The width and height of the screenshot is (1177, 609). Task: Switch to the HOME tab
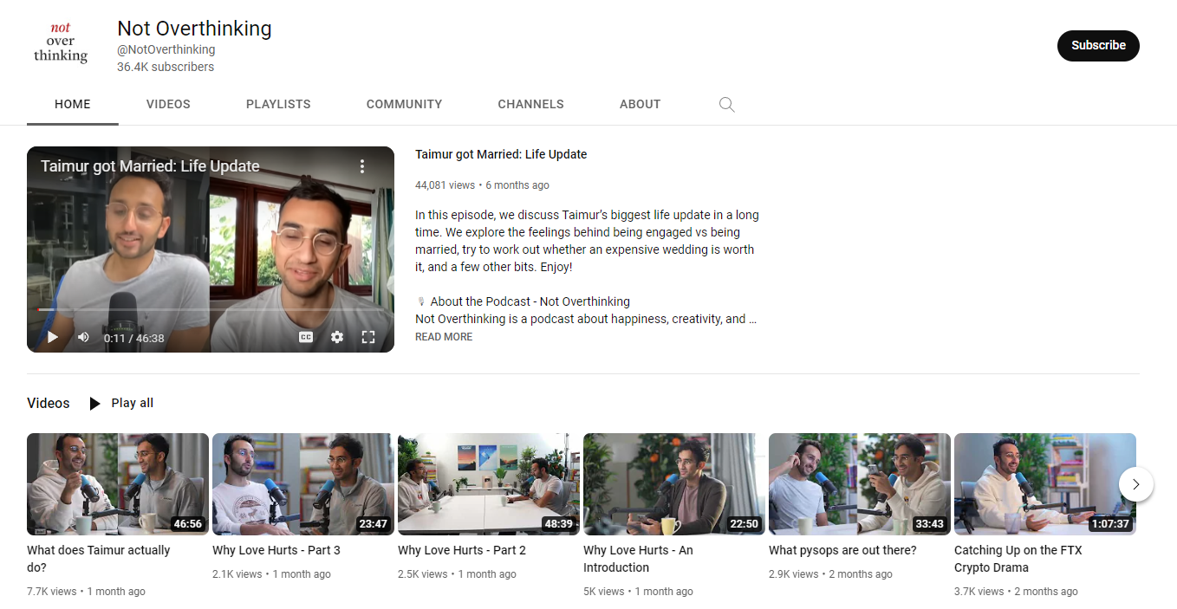(x=73, y=104)
